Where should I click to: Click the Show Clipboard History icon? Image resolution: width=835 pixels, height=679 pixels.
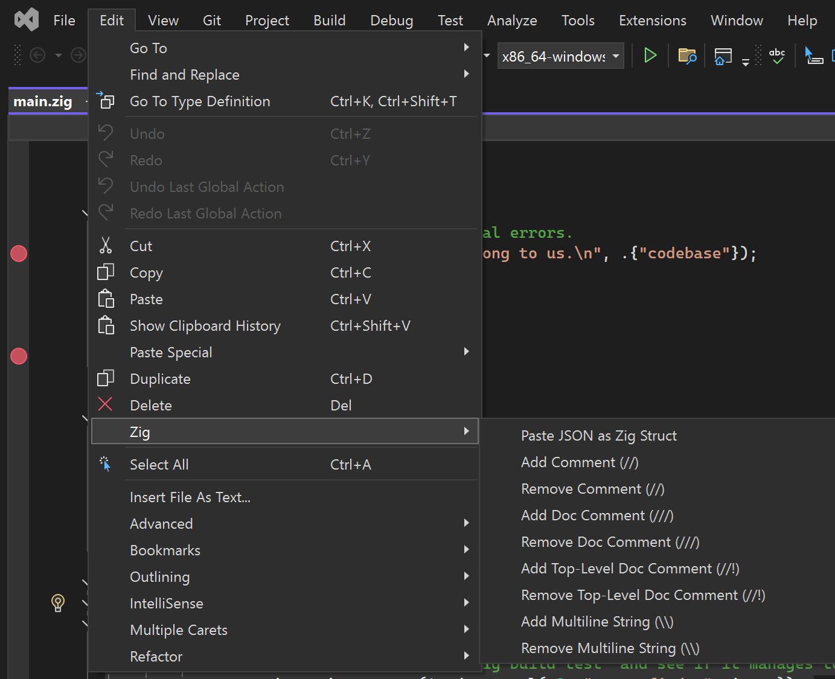pos(106,325)
